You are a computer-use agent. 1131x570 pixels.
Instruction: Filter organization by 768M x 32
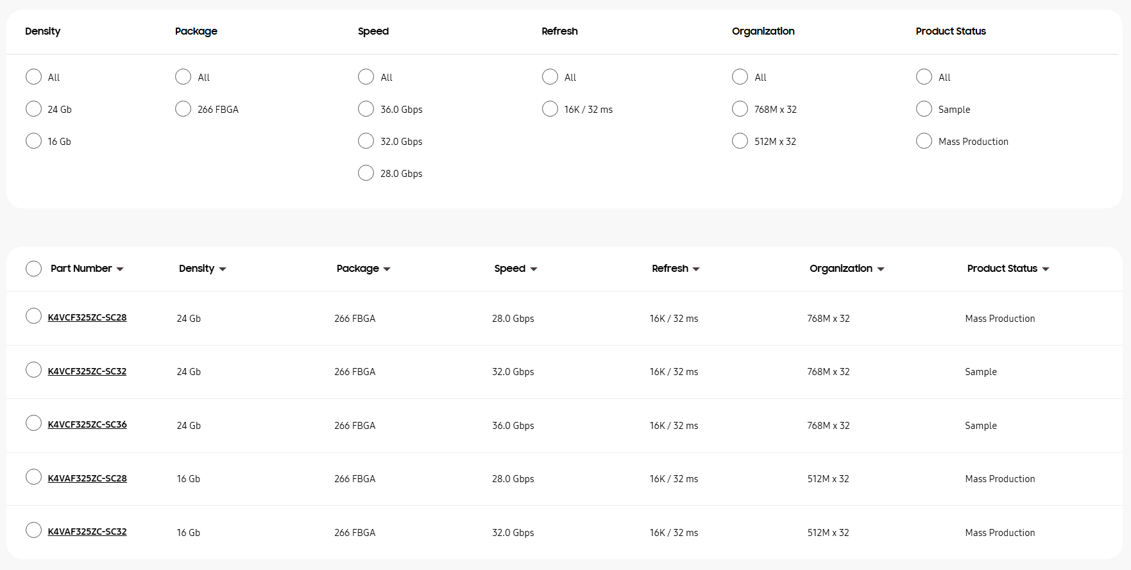(740, 109)
